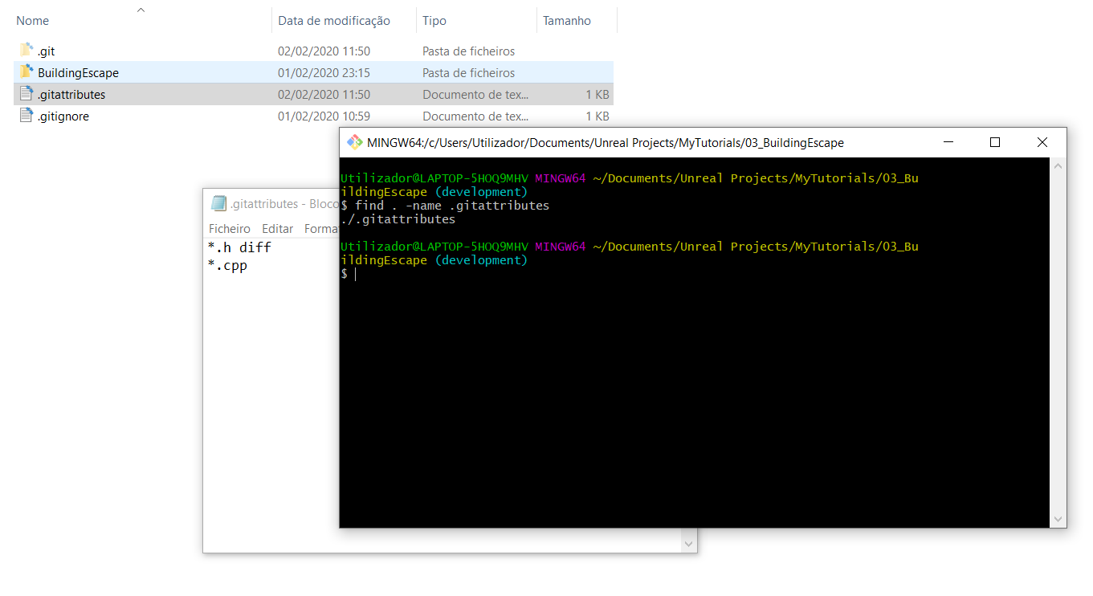Click the MINGW64 icon in the terminal titlebar

coord(353,142)
